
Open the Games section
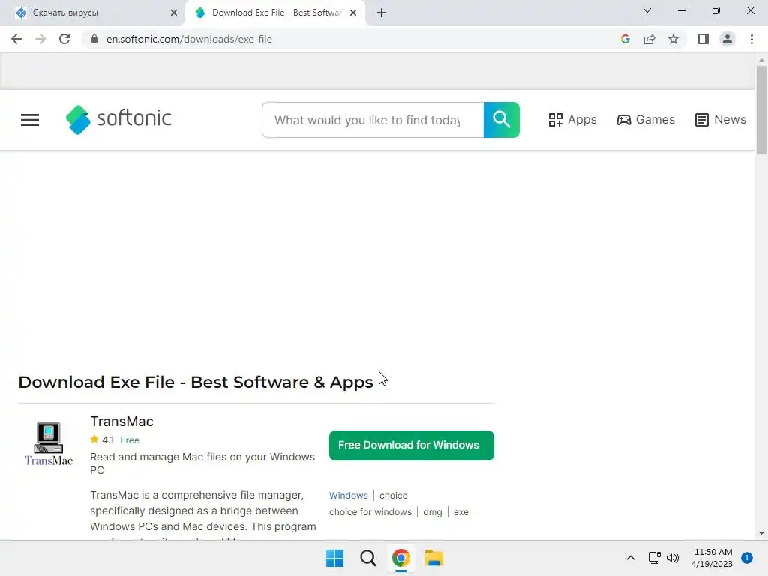click(646, 120)
